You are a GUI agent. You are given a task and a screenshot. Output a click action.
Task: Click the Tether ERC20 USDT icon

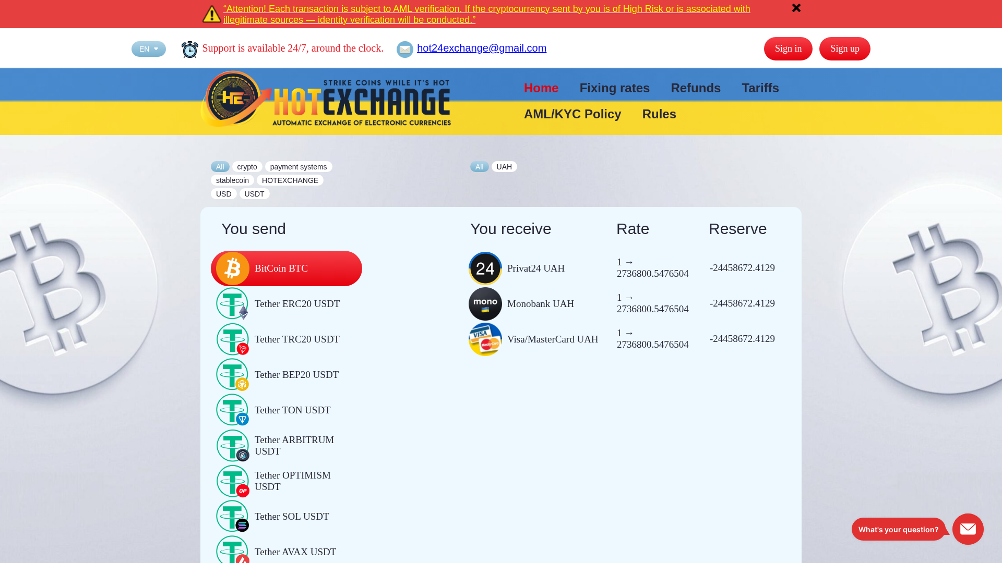[233, 304]
